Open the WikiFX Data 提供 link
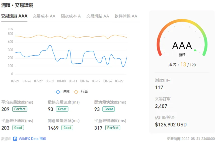 tap(32, 139)
